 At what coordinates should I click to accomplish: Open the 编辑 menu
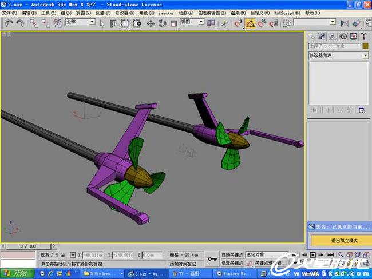29,13
